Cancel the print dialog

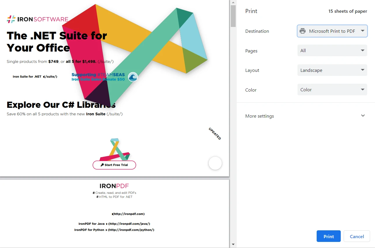tap(357, 236)
